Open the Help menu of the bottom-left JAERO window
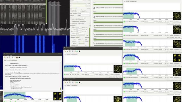The width and height of the screenshot is (182, 102). (x=11, y=55)
